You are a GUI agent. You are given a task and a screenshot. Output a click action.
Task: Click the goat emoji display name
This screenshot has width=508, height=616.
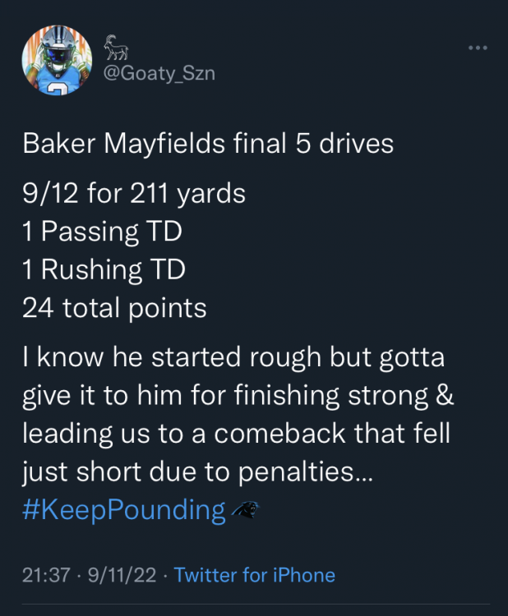point(113,49)
